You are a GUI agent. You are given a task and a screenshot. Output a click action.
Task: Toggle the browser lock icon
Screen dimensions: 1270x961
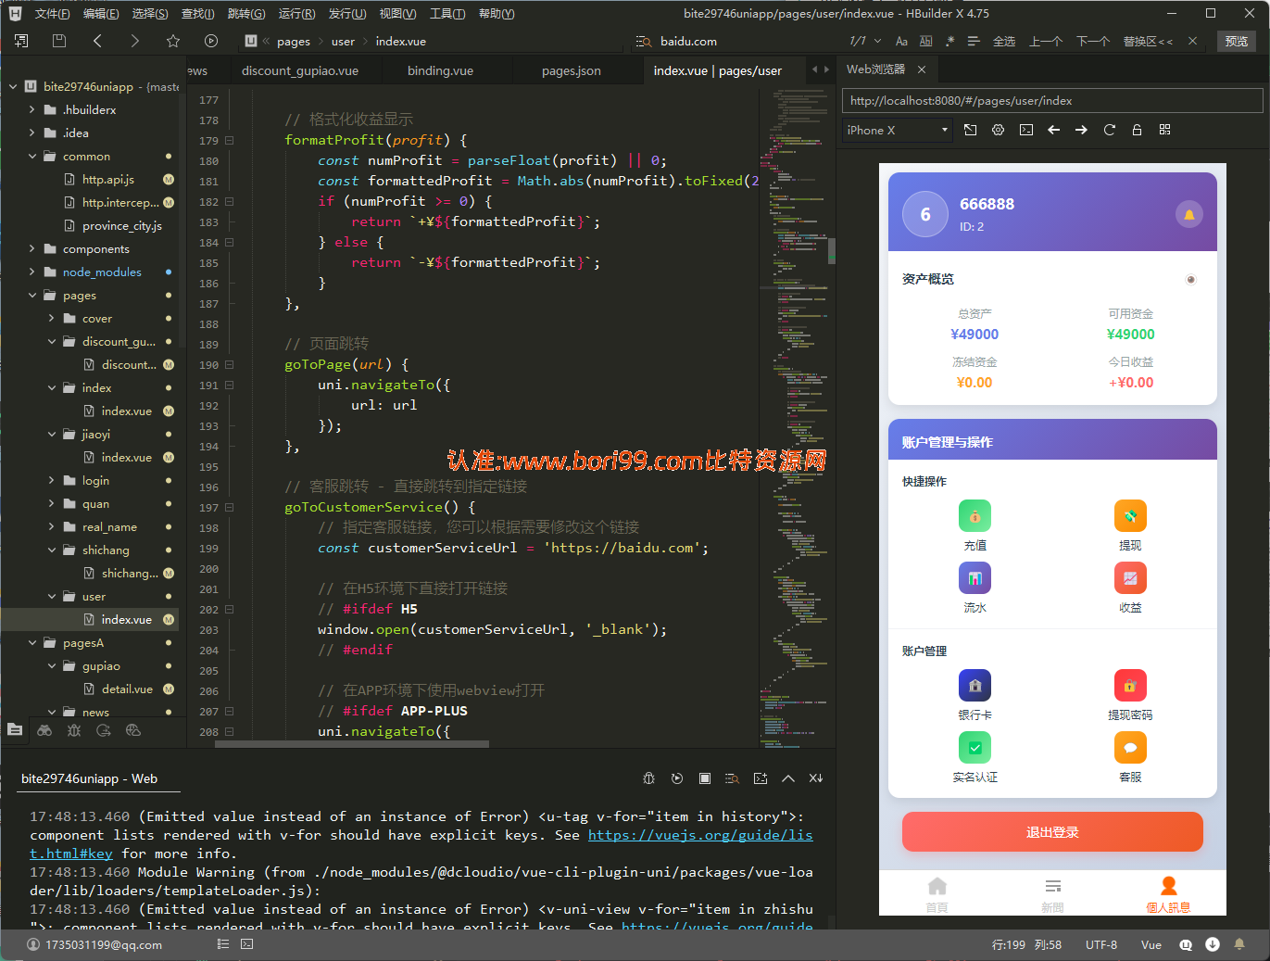pos(1137,130)
